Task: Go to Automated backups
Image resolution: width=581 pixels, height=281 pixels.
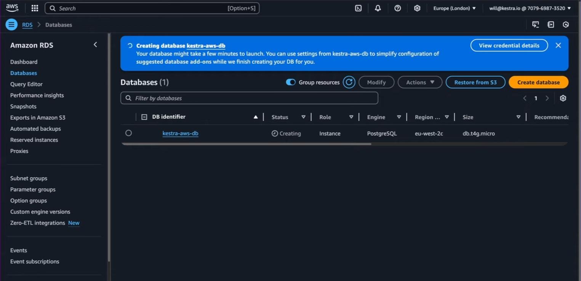Action: pyautogui.click(x=35, y=129)
